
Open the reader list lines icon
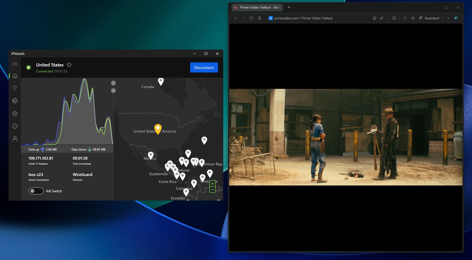405,18
